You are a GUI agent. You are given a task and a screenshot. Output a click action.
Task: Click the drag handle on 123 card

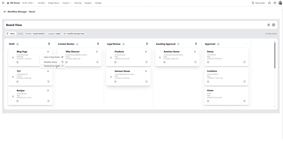point(13,77)
